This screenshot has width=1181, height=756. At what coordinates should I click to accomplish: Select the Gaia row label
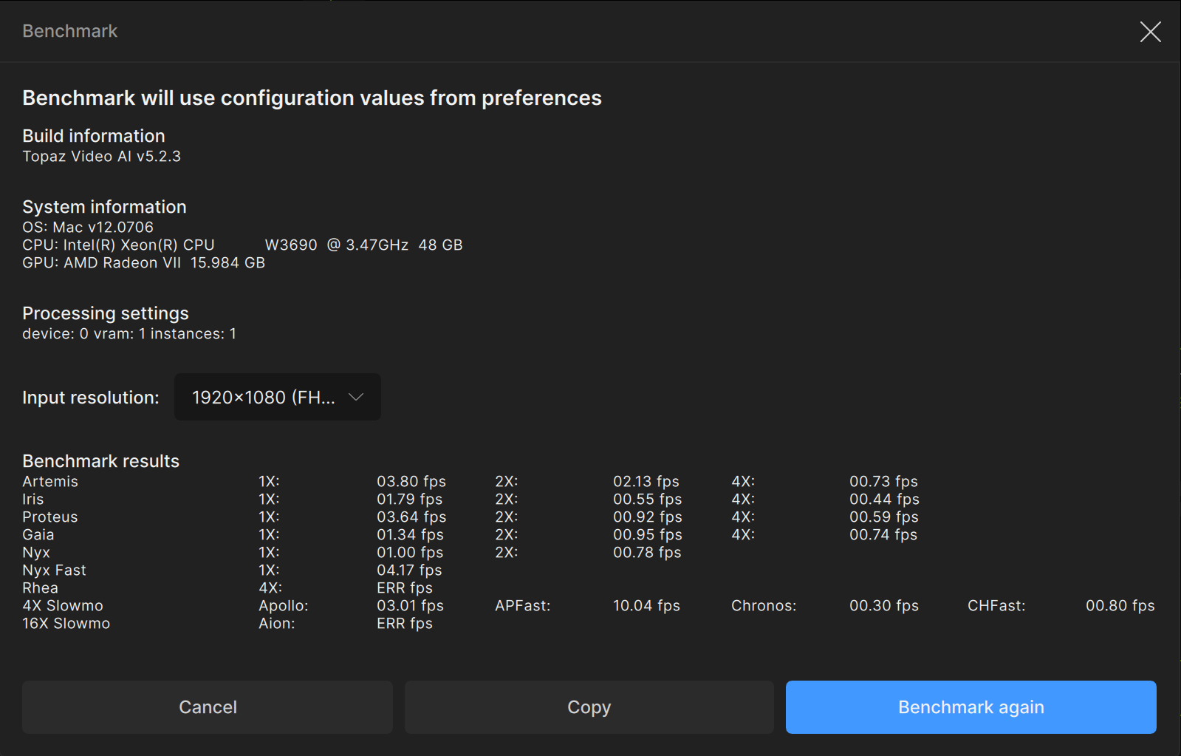(x=38, y=535)
